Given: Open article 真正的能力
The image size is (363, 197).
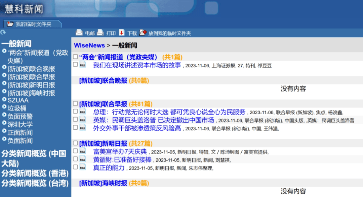Looking at the screenshot, I should pos(109,168).
